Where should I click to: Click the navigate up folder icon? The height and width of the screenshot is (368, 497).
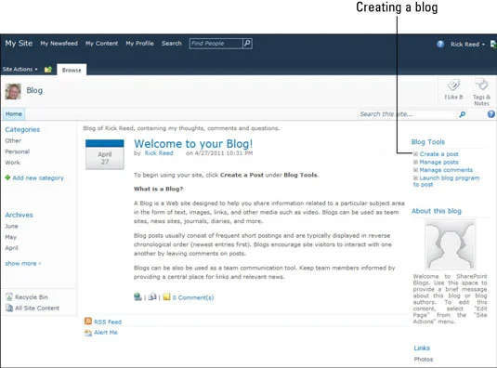click(48, 70)
